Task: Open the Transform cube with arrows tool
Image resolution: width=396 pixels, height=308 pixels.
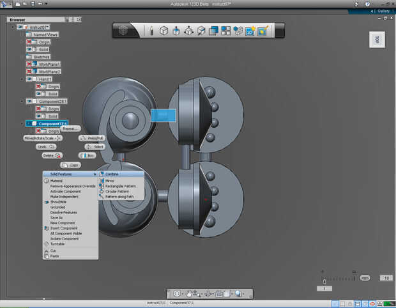Action: pyautogui.click(x=188, y=31)
